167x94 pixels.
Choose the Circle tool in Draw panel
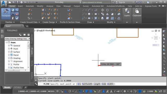pos(89,14)
